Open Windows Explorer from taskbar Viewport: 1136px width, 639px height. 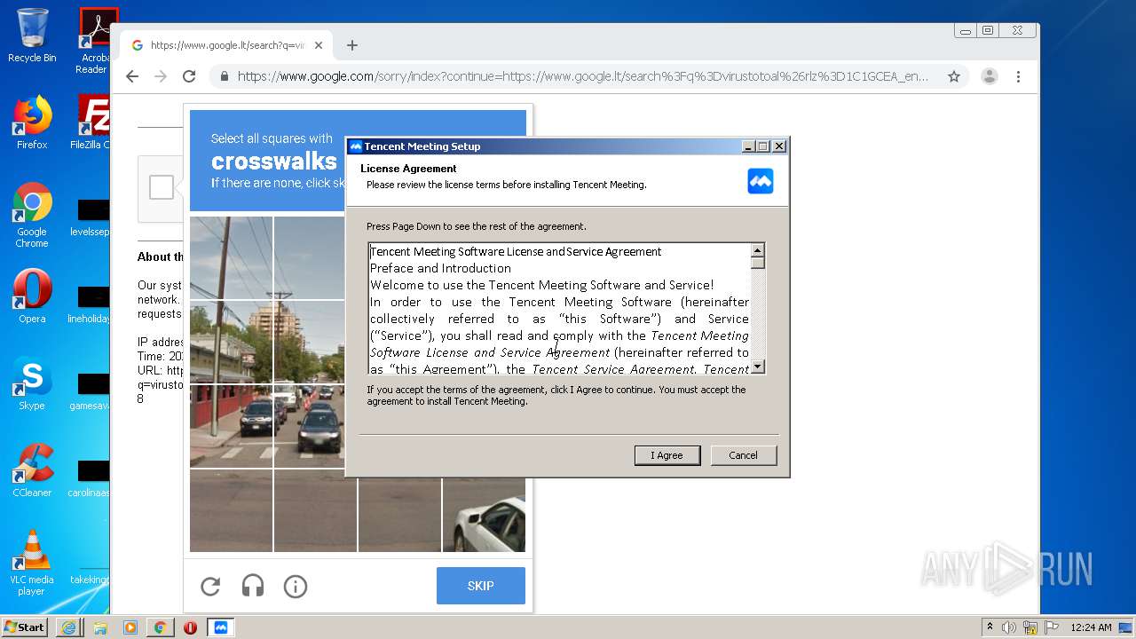pyautogui.click(x=100, y=627)
